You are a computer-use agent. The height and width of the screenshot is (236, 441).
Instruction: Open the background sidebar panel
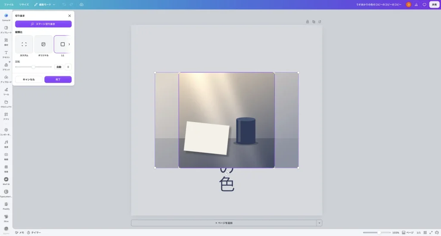[6, 169]
